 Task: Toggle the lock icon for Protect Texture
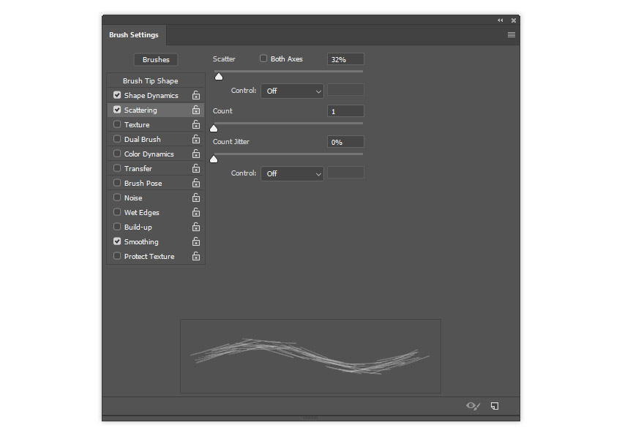pyautogui.click(x=196, y=256)
